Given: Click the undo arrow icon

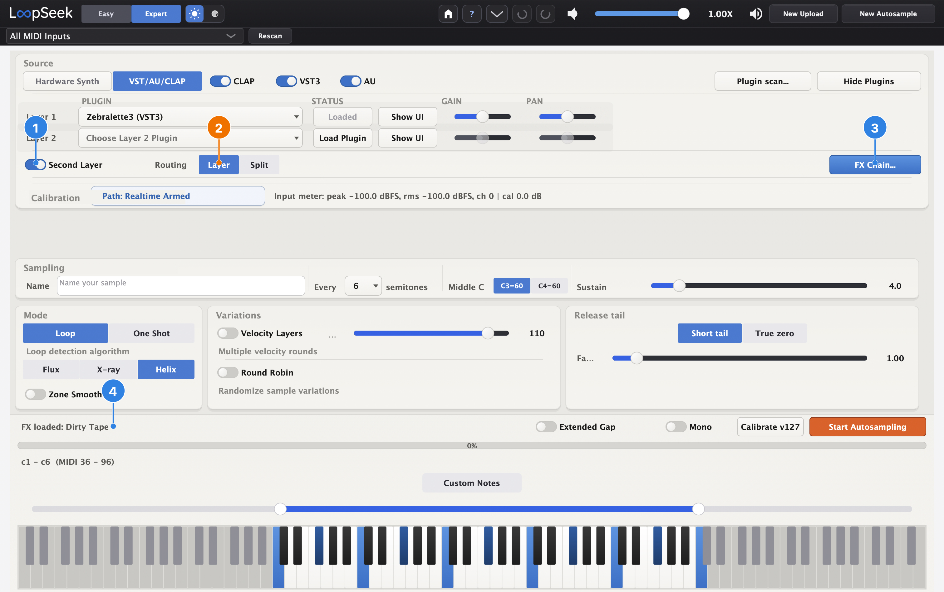Looking at the screenshot, I should 522,14.
